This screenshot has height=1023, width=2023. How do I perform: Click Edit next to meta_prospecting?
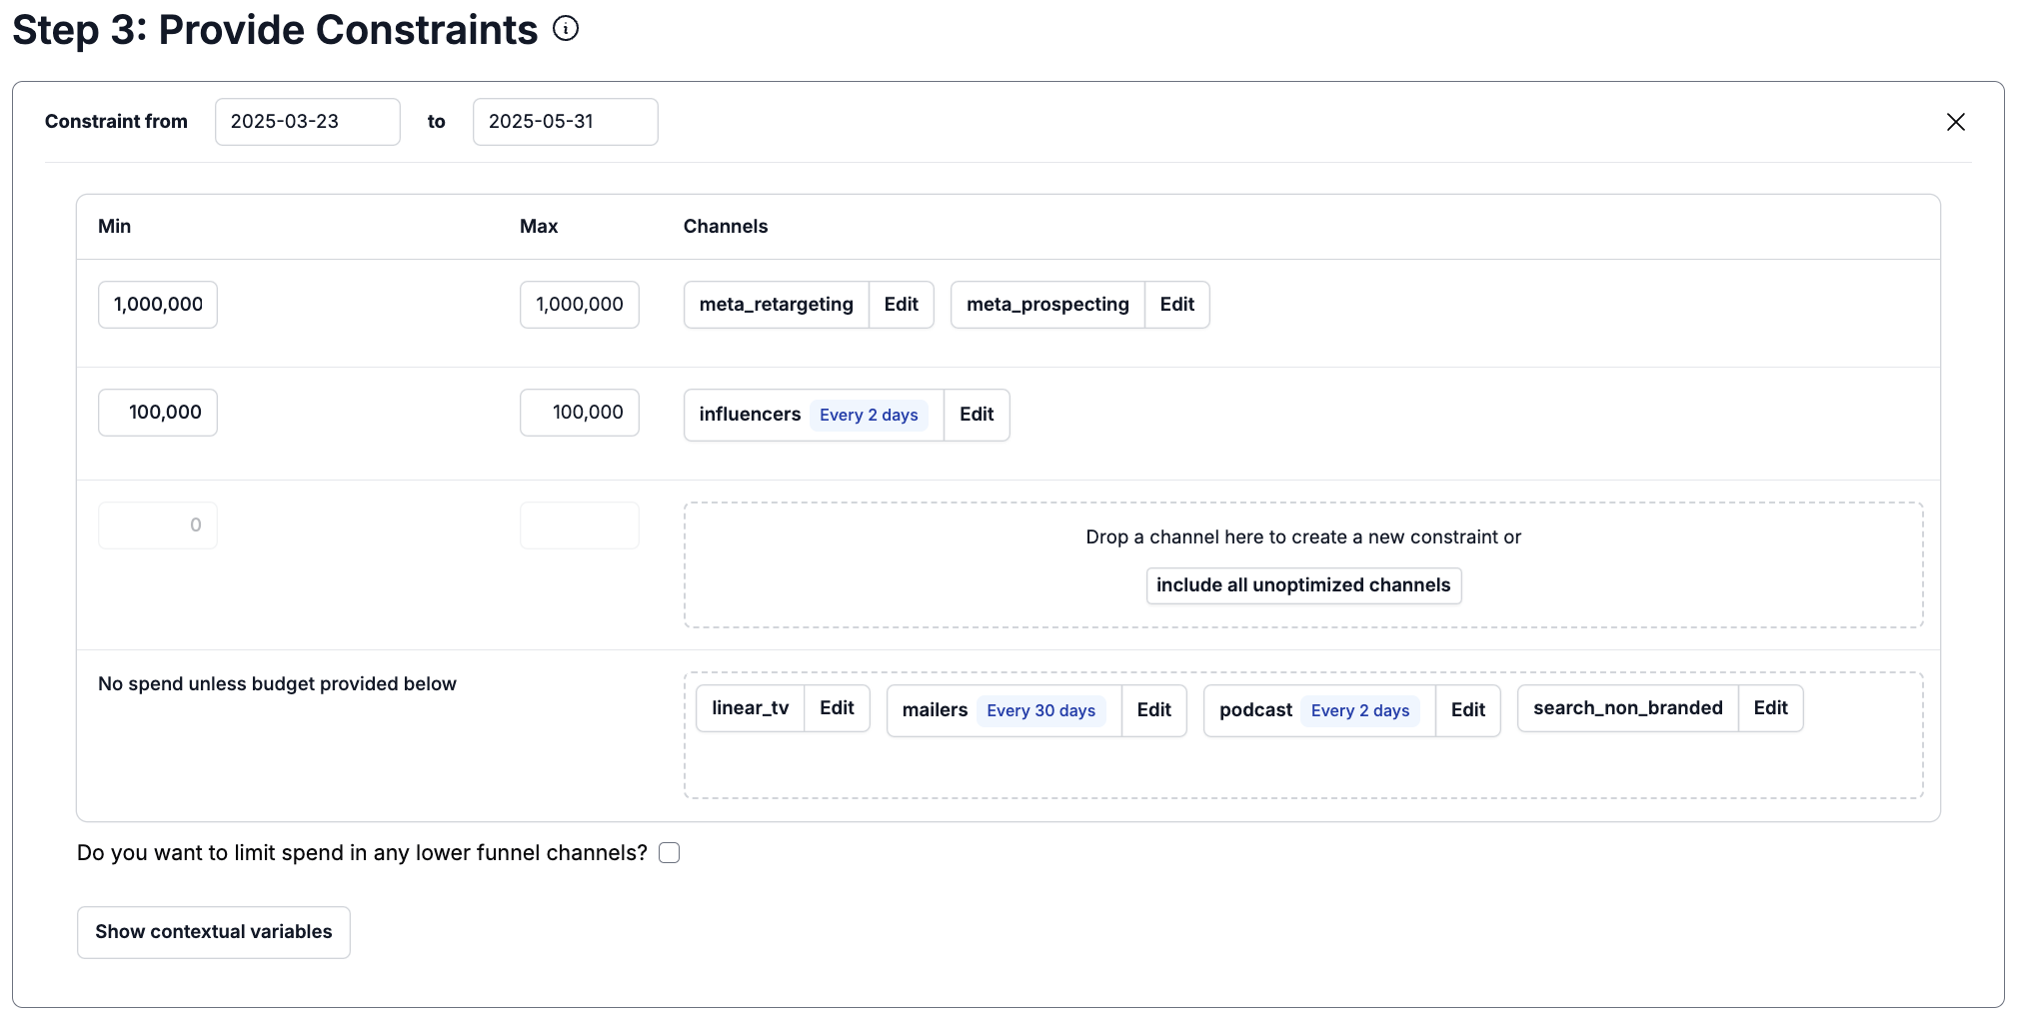[1176, 305]
